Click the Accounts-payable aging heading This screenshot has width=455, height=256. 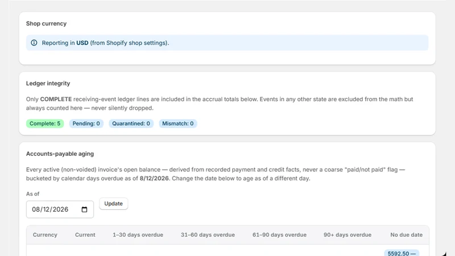tap(60, 154)
